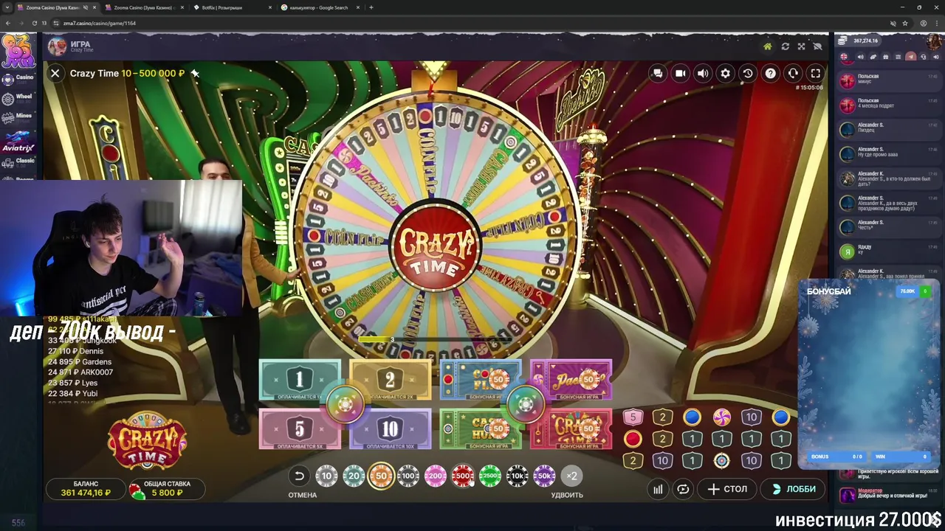Select the black 10k chip
This screenshot has height=531, width=945.
[518, 476]
